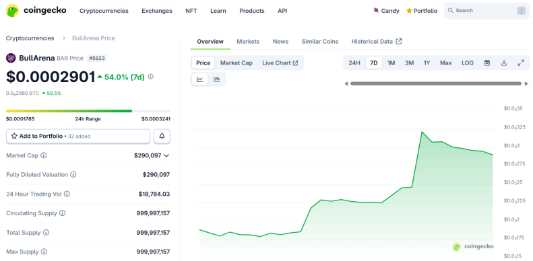Click the chart peak near $0.0₃325
Viewport: 533px width, 261px height.
pyautogui.click(x=422, y=132)
